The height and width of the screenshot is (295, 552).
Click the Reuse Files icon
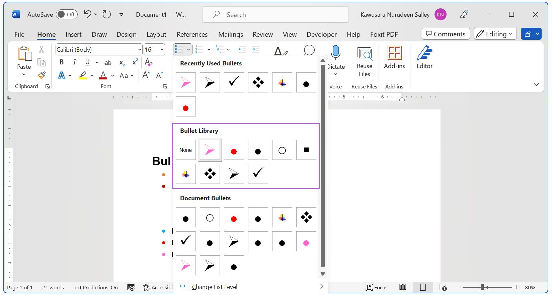pos(364,53)
